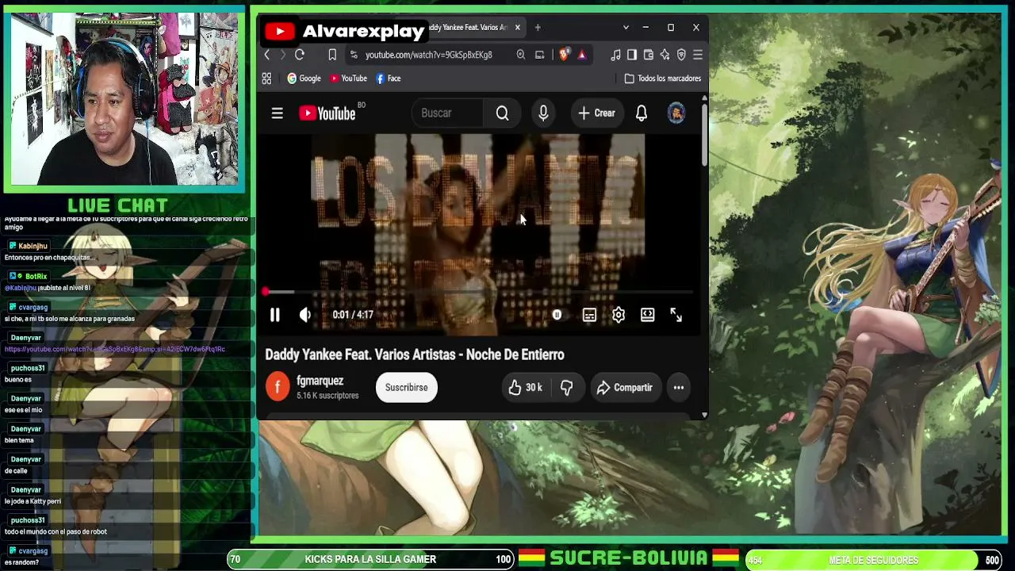Show the browser sidebar panel
Image resolution: width=1015 pixels, height=571 pixels.
coord(632,55)
